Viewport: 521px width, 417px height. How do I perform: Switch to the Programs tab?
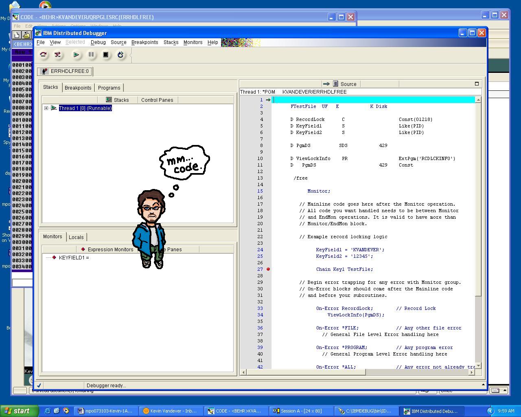tap(109, 88)
